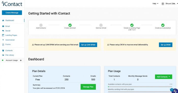Click the Set up CAN-SPAM button
Image resolution: width=178 pixels, height=93 pixels.
88,45
